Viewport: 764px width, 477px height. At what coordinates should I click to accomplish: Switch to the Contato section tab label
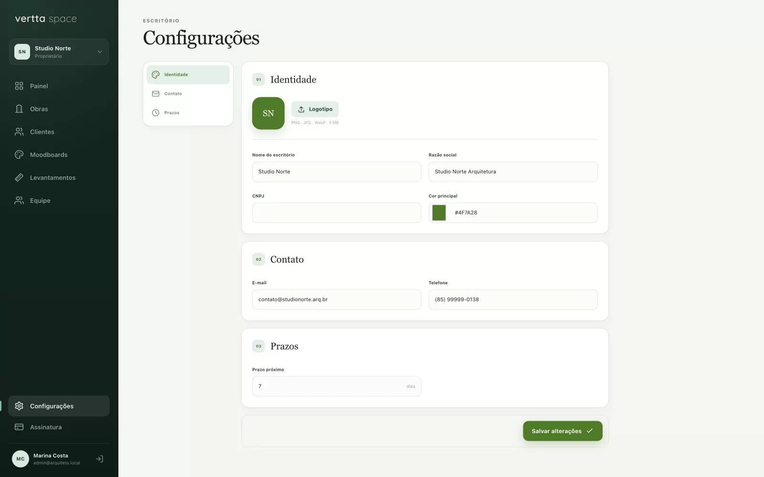[173, 93]
